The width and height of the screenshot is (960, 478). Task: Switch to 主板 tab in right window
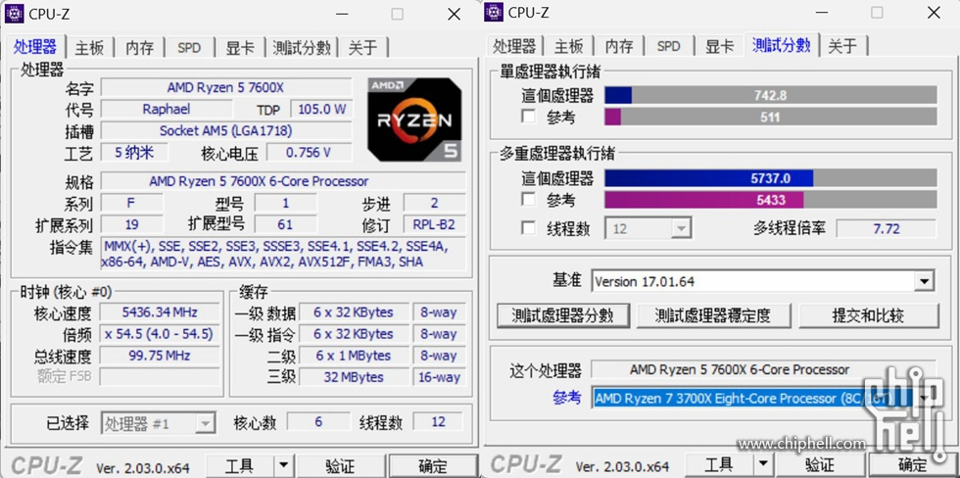click(569, 46)
